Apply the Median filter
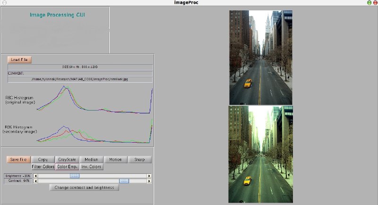Image resolution: width=378 pixels, height=205 pixels. click(x=91, y=160)
